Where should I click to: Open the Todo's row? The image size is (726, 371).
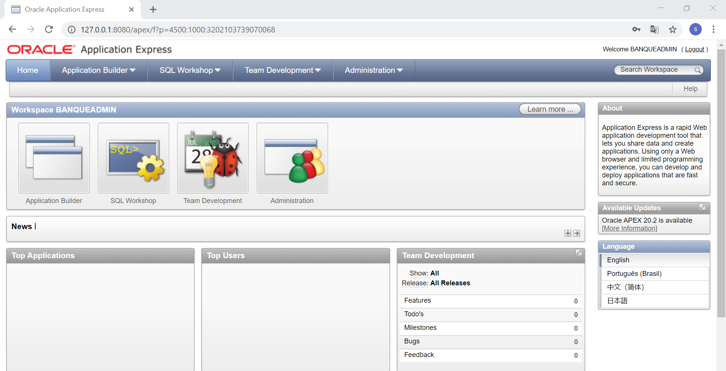pyautogui.click(x=491, y=314)
